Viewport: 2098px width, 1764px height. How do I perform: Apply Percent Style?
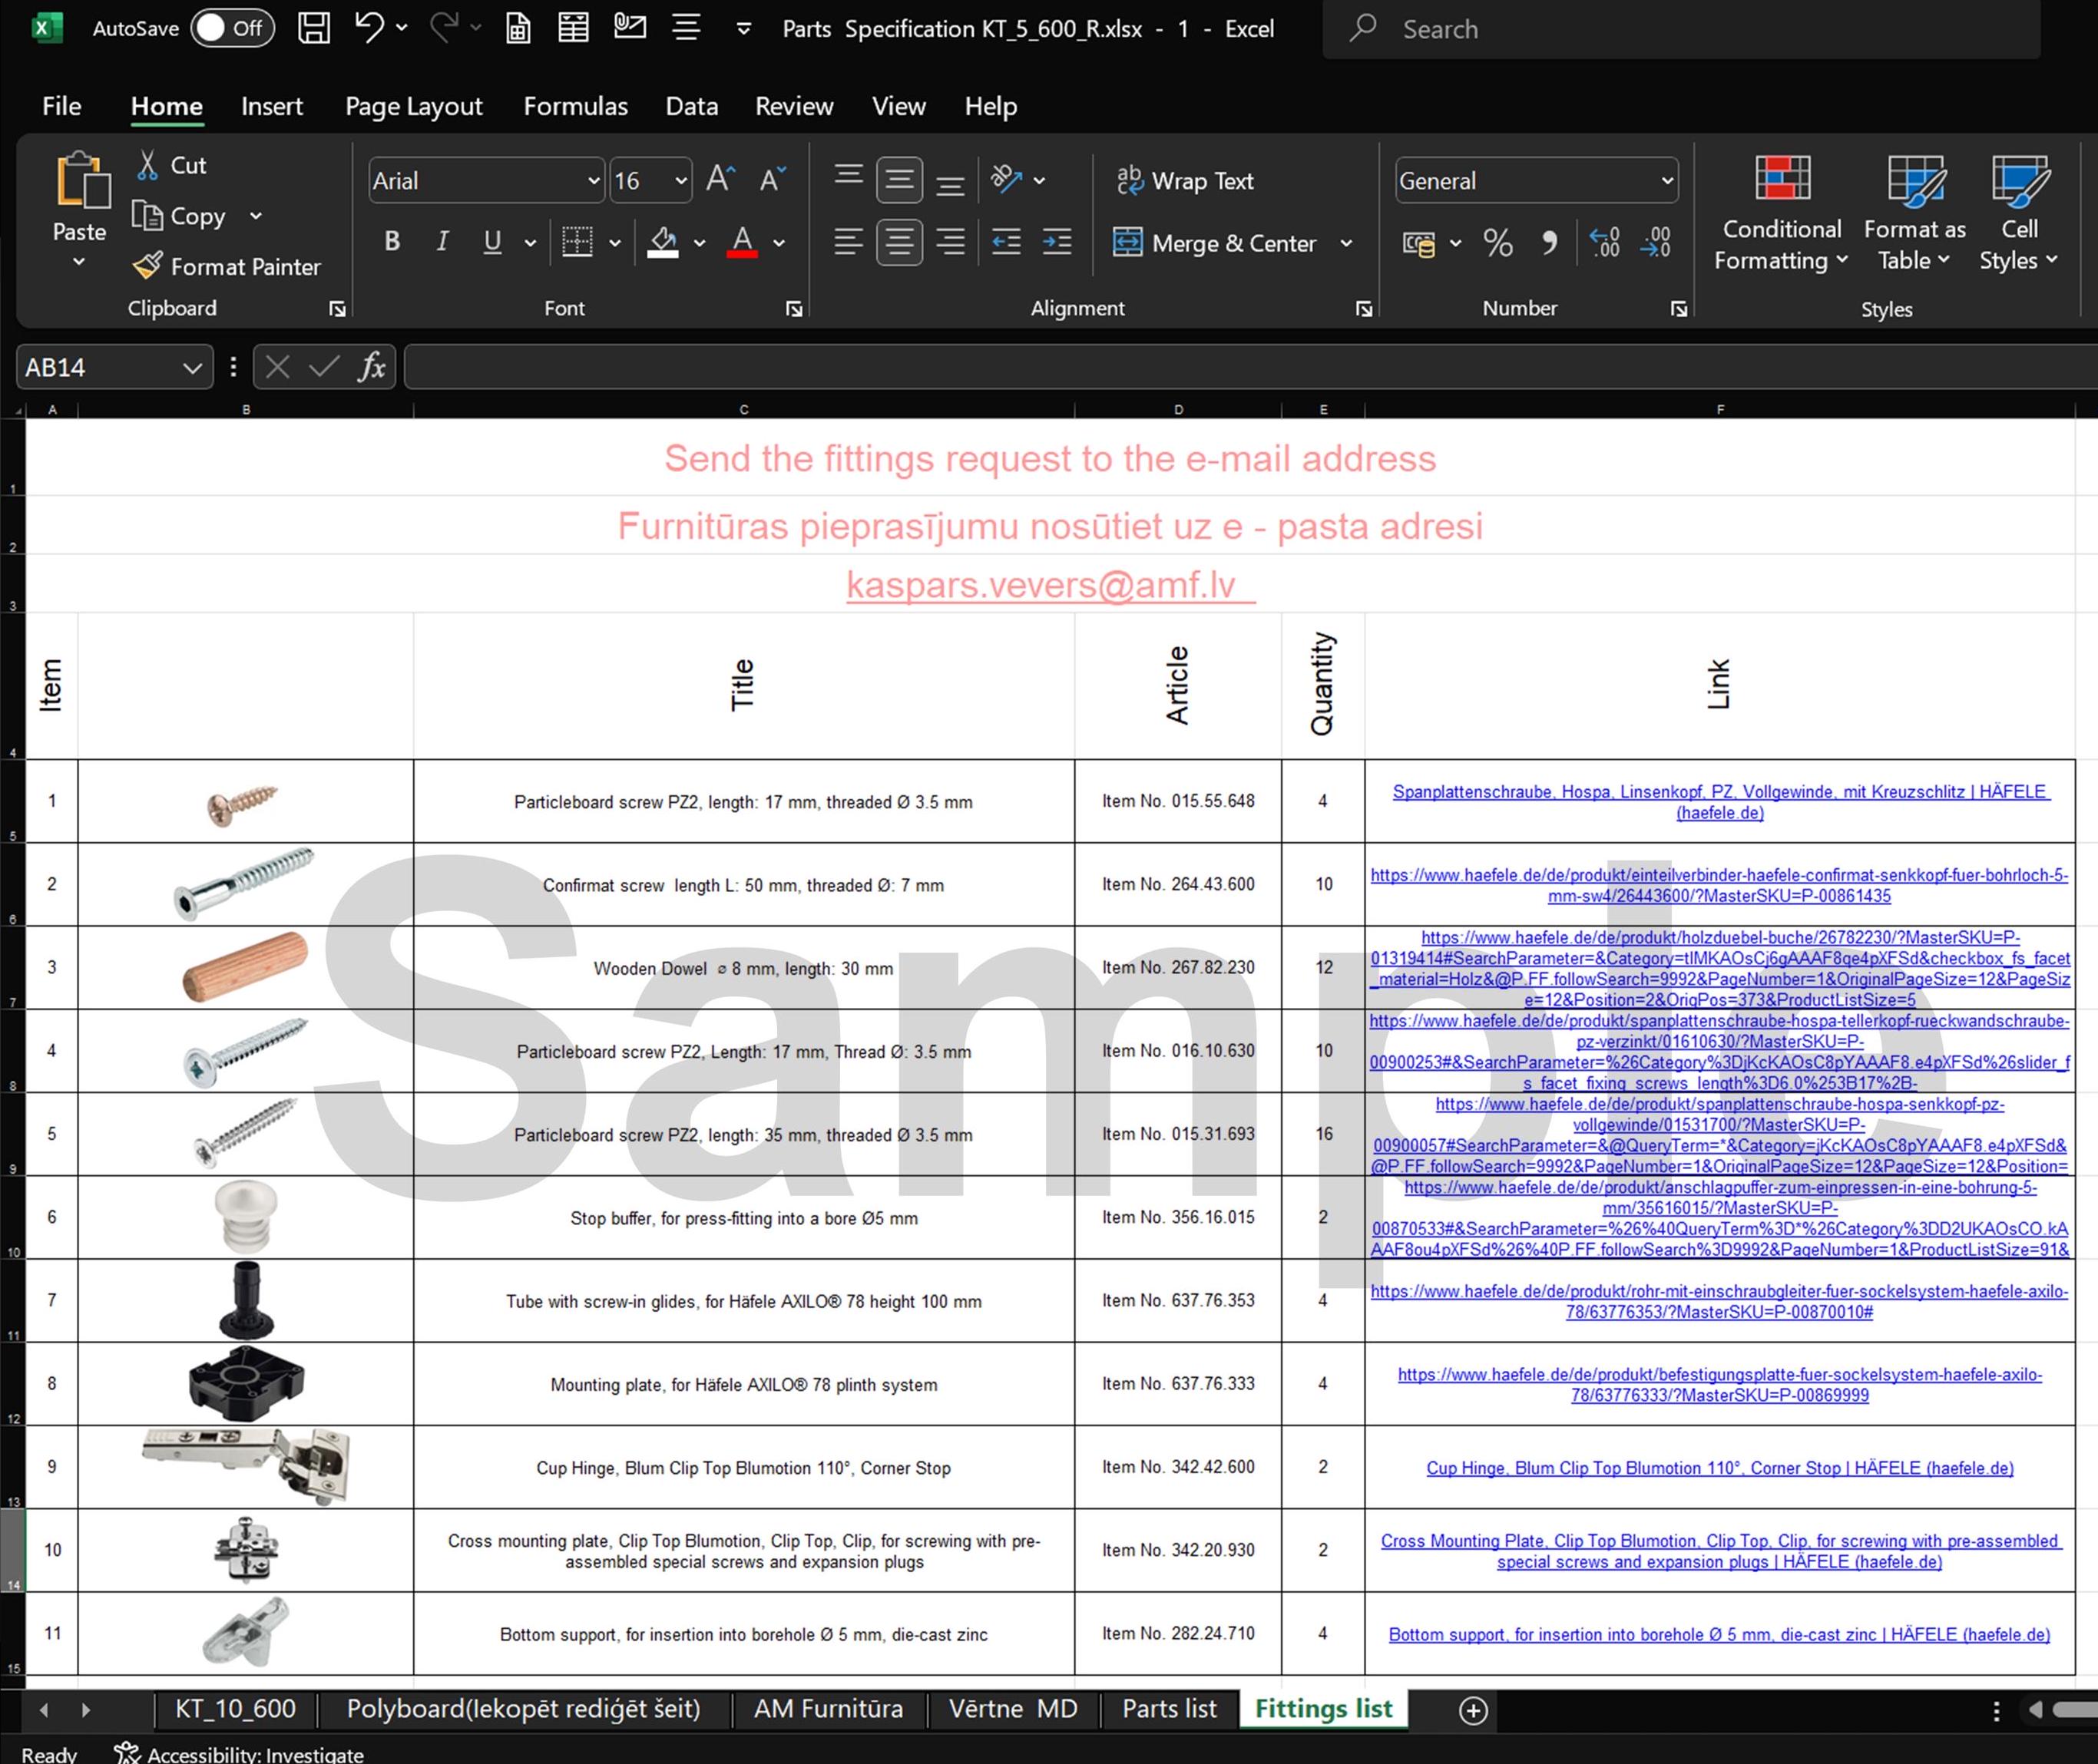pyautogui.click(x=1497, y=242)
